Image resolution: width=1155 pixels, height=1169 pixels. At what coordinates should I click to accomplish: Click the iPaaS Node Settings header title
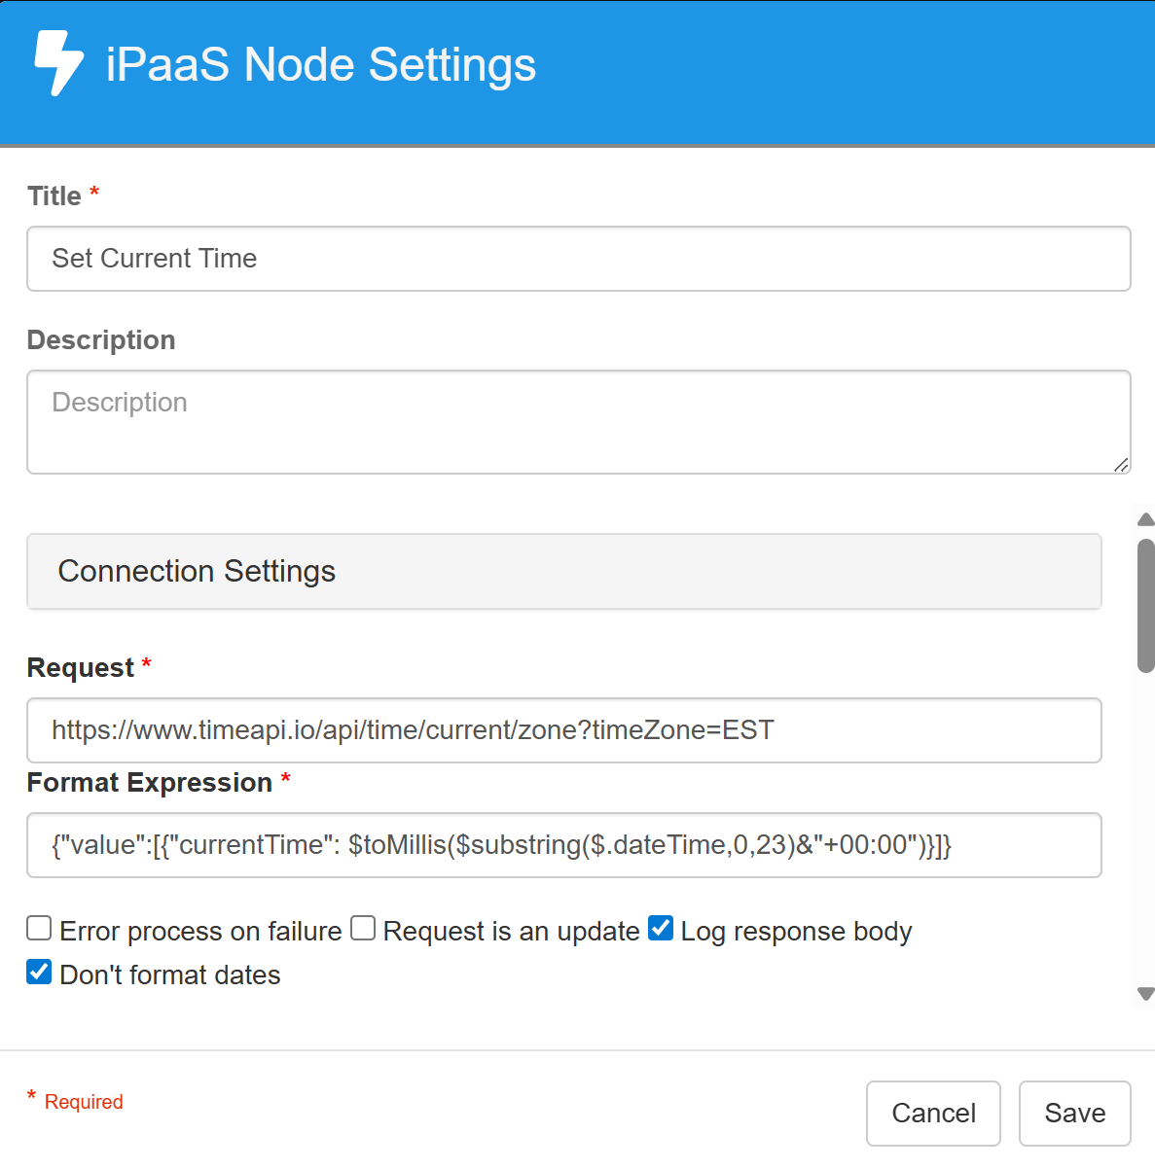pyautogui.click(x=320, y=65)
